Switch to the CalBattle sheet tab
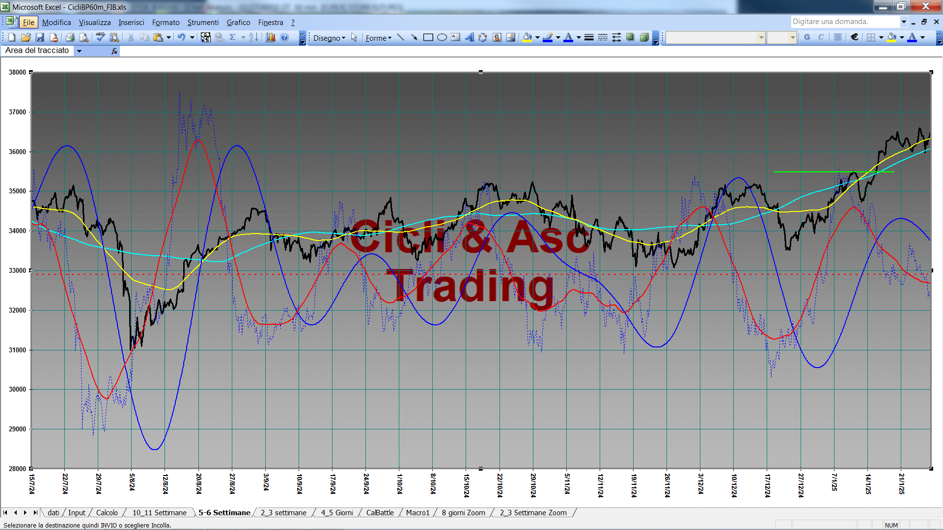Image resolution: width=943 pixels, height=530 pixels. (x=380, y=512)
